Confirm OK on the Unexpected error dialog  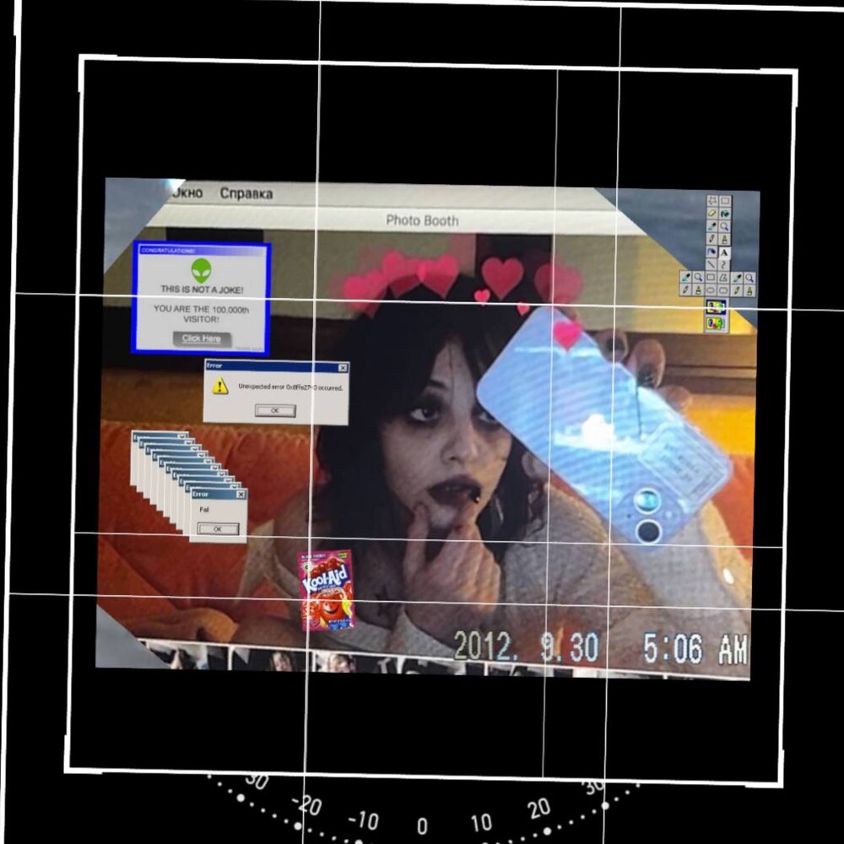click(x=275, y=411)
